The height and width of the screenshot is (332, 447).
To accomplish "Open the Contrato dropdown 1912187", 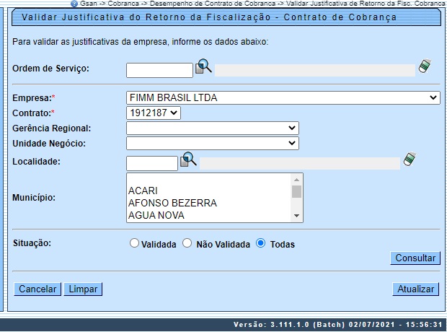I will [154, 113].
